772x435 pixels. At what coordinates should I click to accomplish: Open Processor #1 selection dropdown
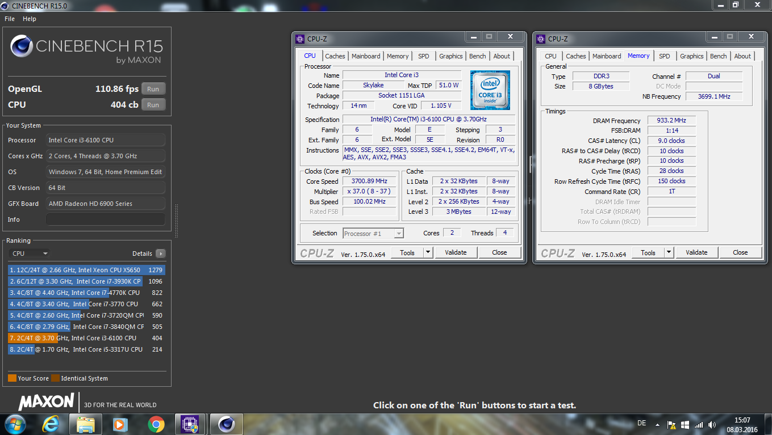(x=373, y=233)
